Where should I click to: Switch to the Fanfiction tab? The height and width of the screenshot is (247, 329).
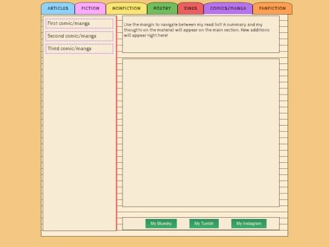pyautogui.click(x=272, y=9)
